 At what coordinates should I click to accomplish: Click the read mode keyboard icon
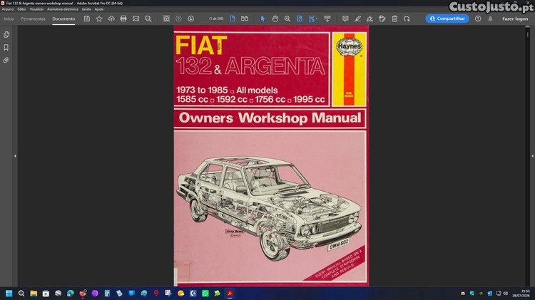pyautogui.click(x=327, y=19)
